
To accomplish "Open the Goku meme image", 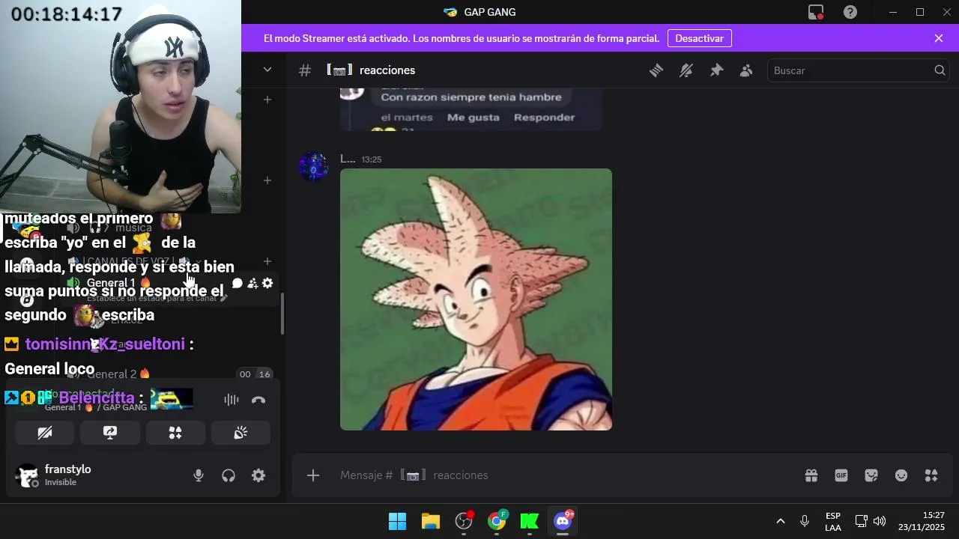I will (x=476, y=299).
